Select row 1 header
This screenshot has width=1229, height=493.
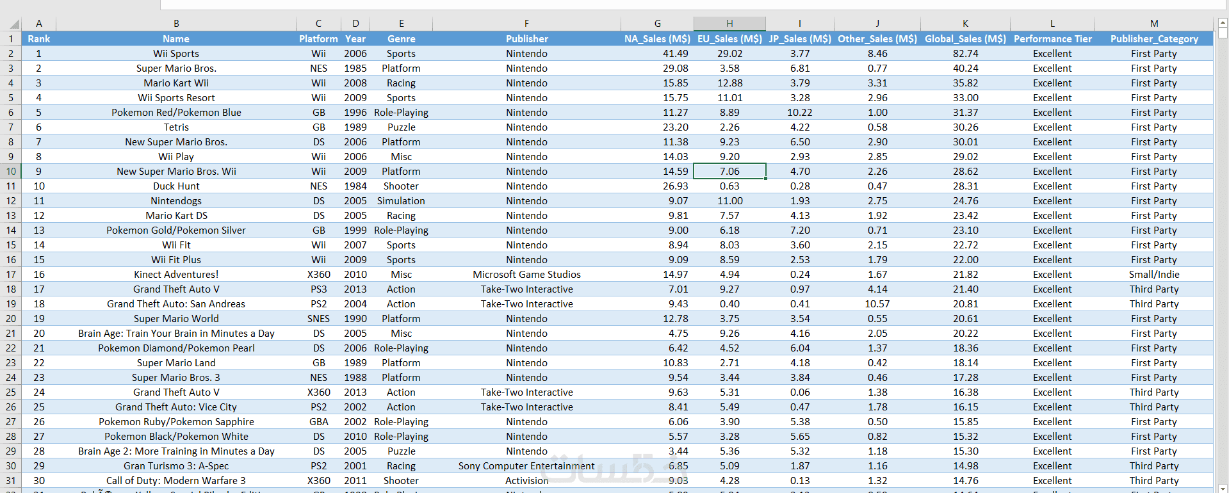pos(11,39)
